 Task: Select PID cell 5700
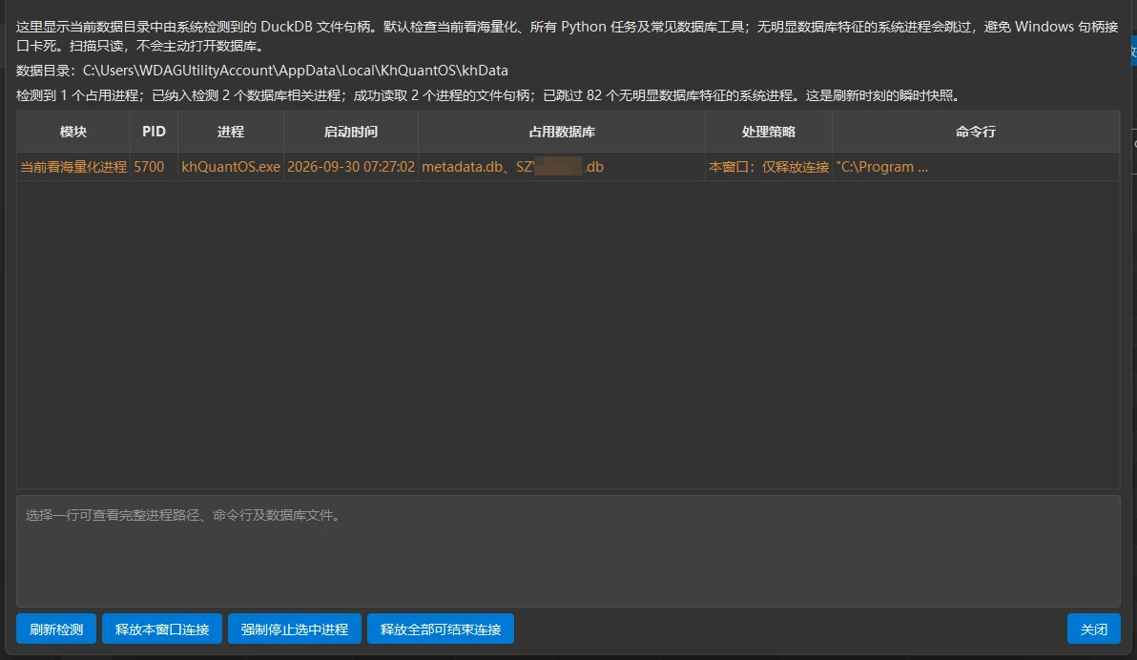point(154,167)
